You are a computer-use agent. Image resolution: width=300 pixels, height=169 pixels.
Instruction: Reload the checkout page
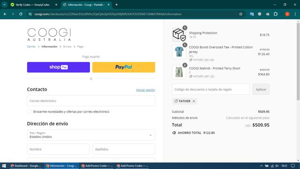click(21, 14)
